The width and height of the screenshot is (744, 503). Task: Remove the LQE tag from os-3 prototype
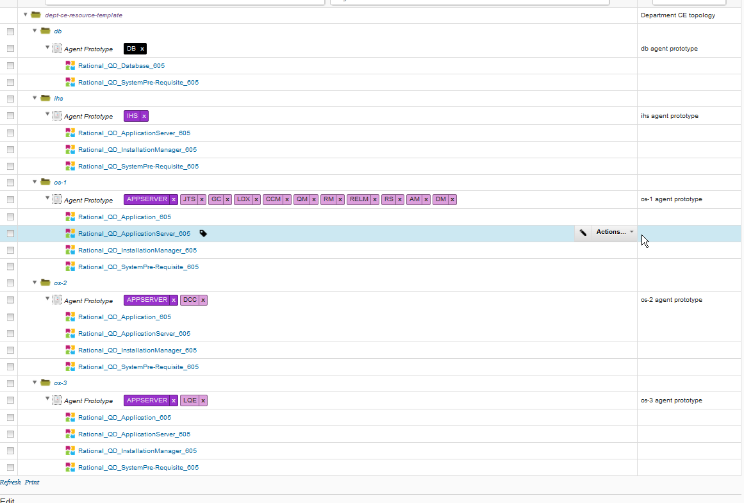[203, 400]
